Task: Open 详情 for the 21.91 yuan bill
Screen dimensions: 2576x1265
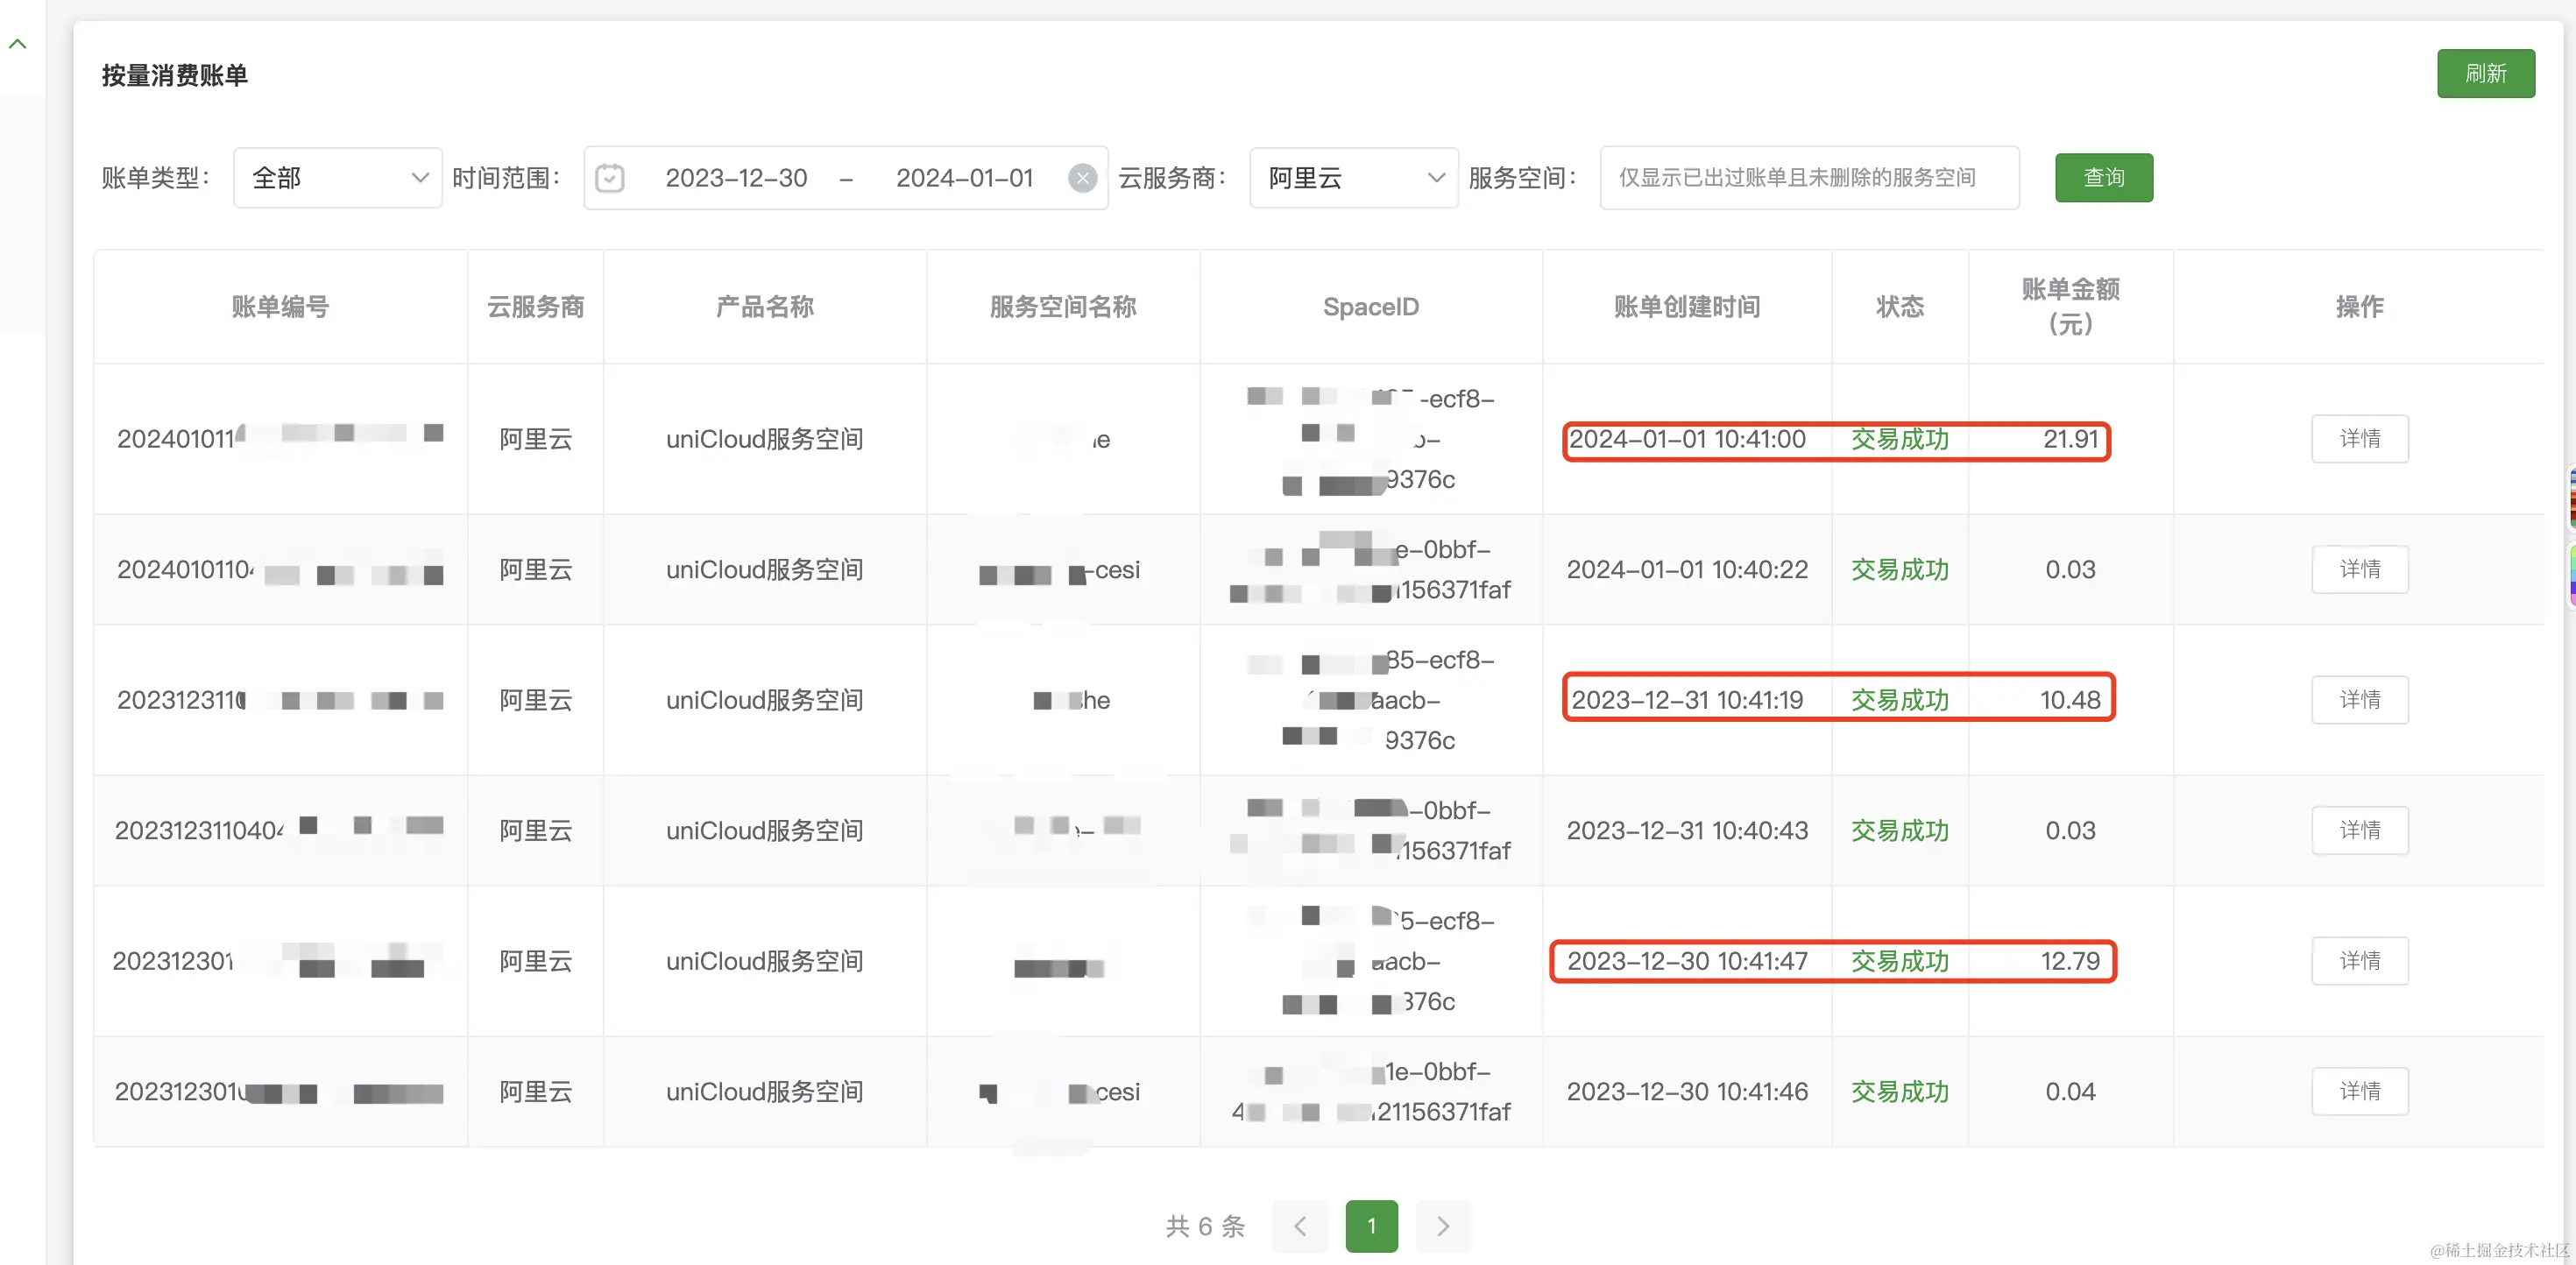Action: tap(2360, 438)
